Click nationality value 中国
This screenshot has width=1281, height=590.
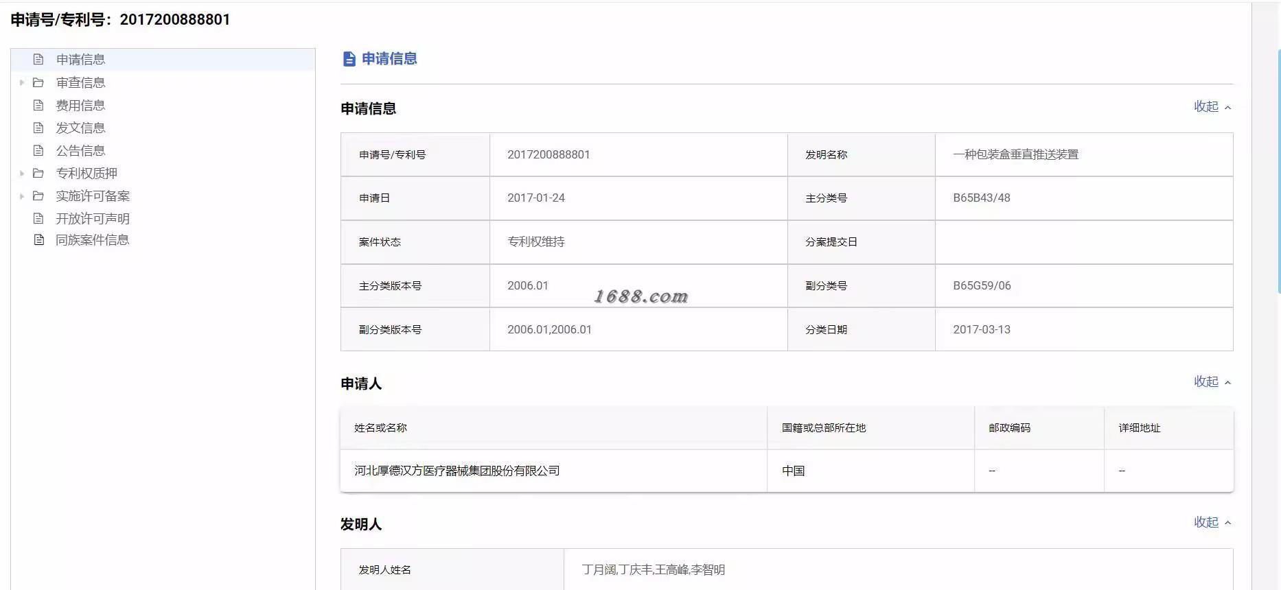click(793, 471)
